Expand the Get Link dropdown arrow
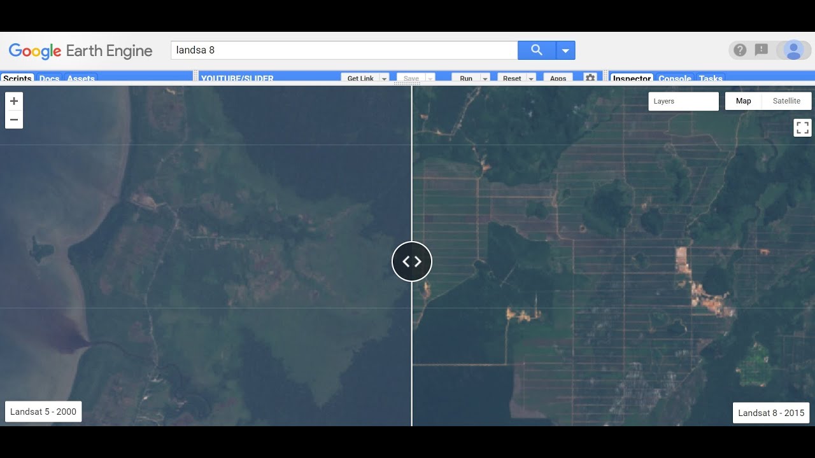 [385, 78]
